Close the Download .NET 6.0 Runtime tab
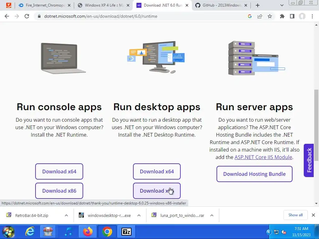 187,6
